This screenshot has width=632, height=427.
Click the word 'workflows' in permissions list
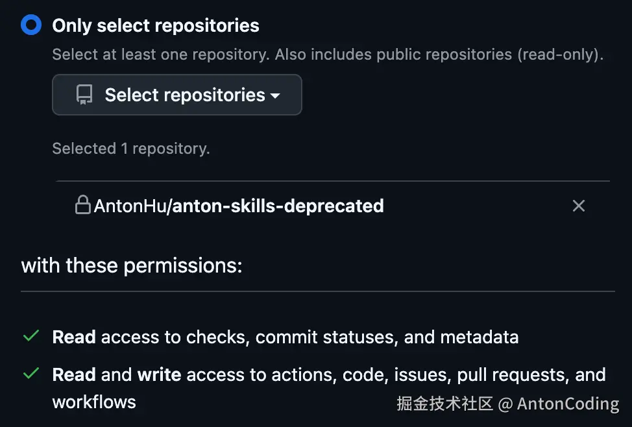pos(94,402)
